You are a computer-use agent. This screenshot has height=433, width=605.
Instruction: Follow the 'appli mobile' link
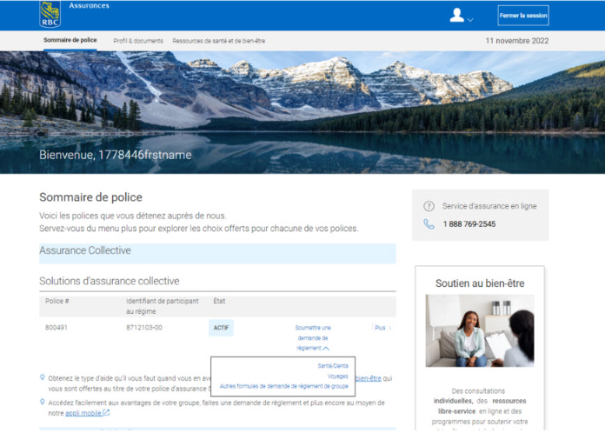click(x=83, y=413)
